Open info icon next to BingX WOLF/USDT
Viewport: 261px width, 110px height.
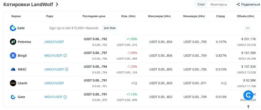tap(65, 56)
